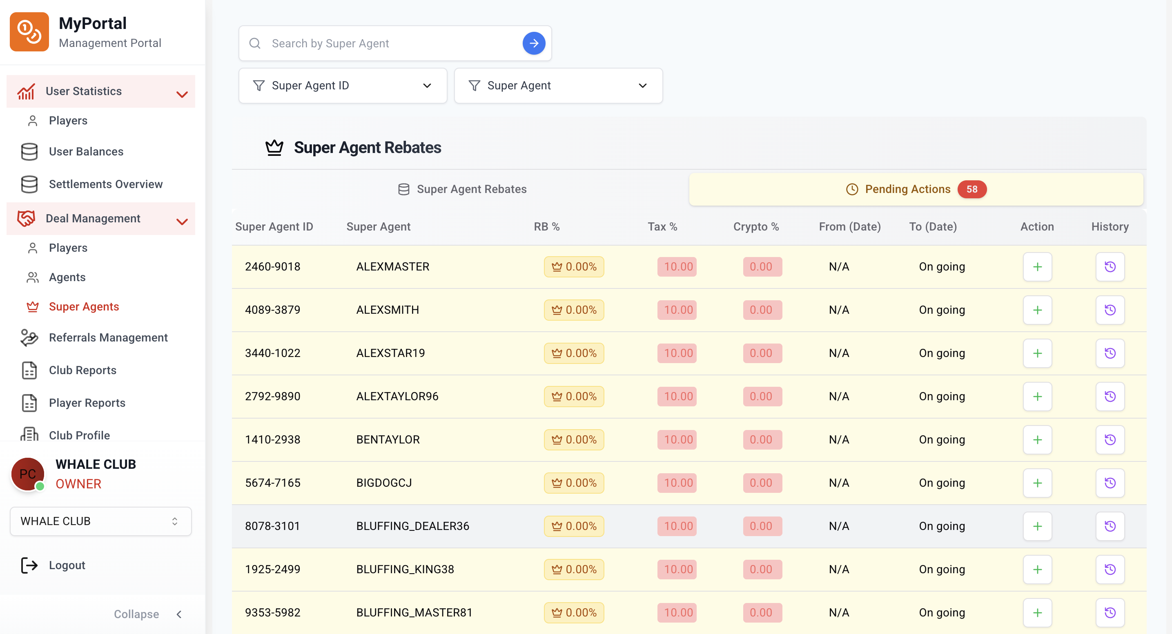Open WHALE CLUB club selector
Viewport: 1172px width, 634px height.
point(100,521)
